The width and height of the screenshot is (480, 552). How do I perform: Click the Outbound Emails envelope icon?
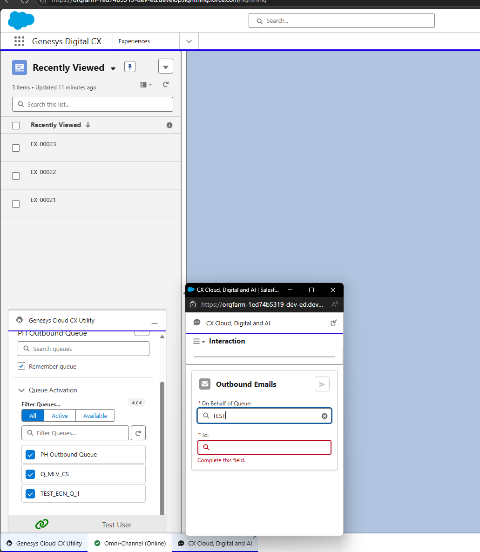[x=204, y=384]
